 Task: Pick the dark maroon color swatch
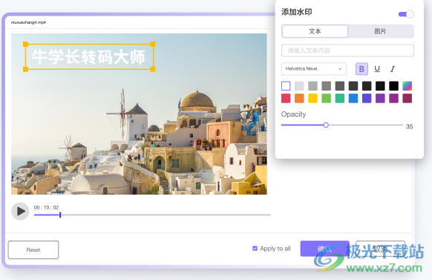[408, 98]
